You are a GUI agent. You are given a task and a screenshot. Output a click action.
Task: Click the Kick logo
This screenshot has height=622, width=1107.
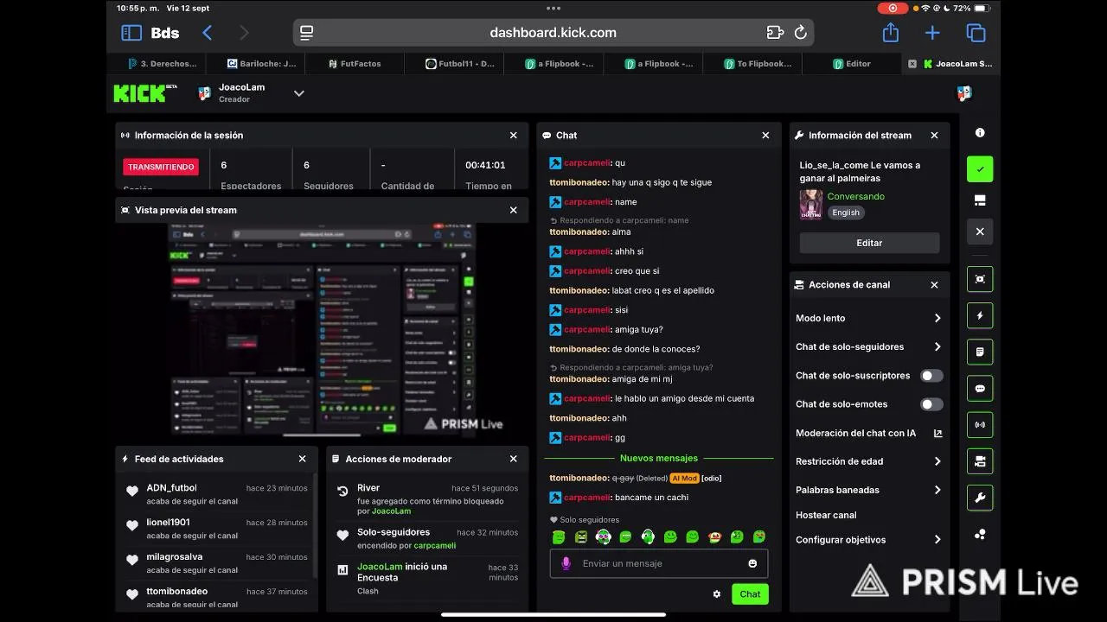[x=144, y=92]
